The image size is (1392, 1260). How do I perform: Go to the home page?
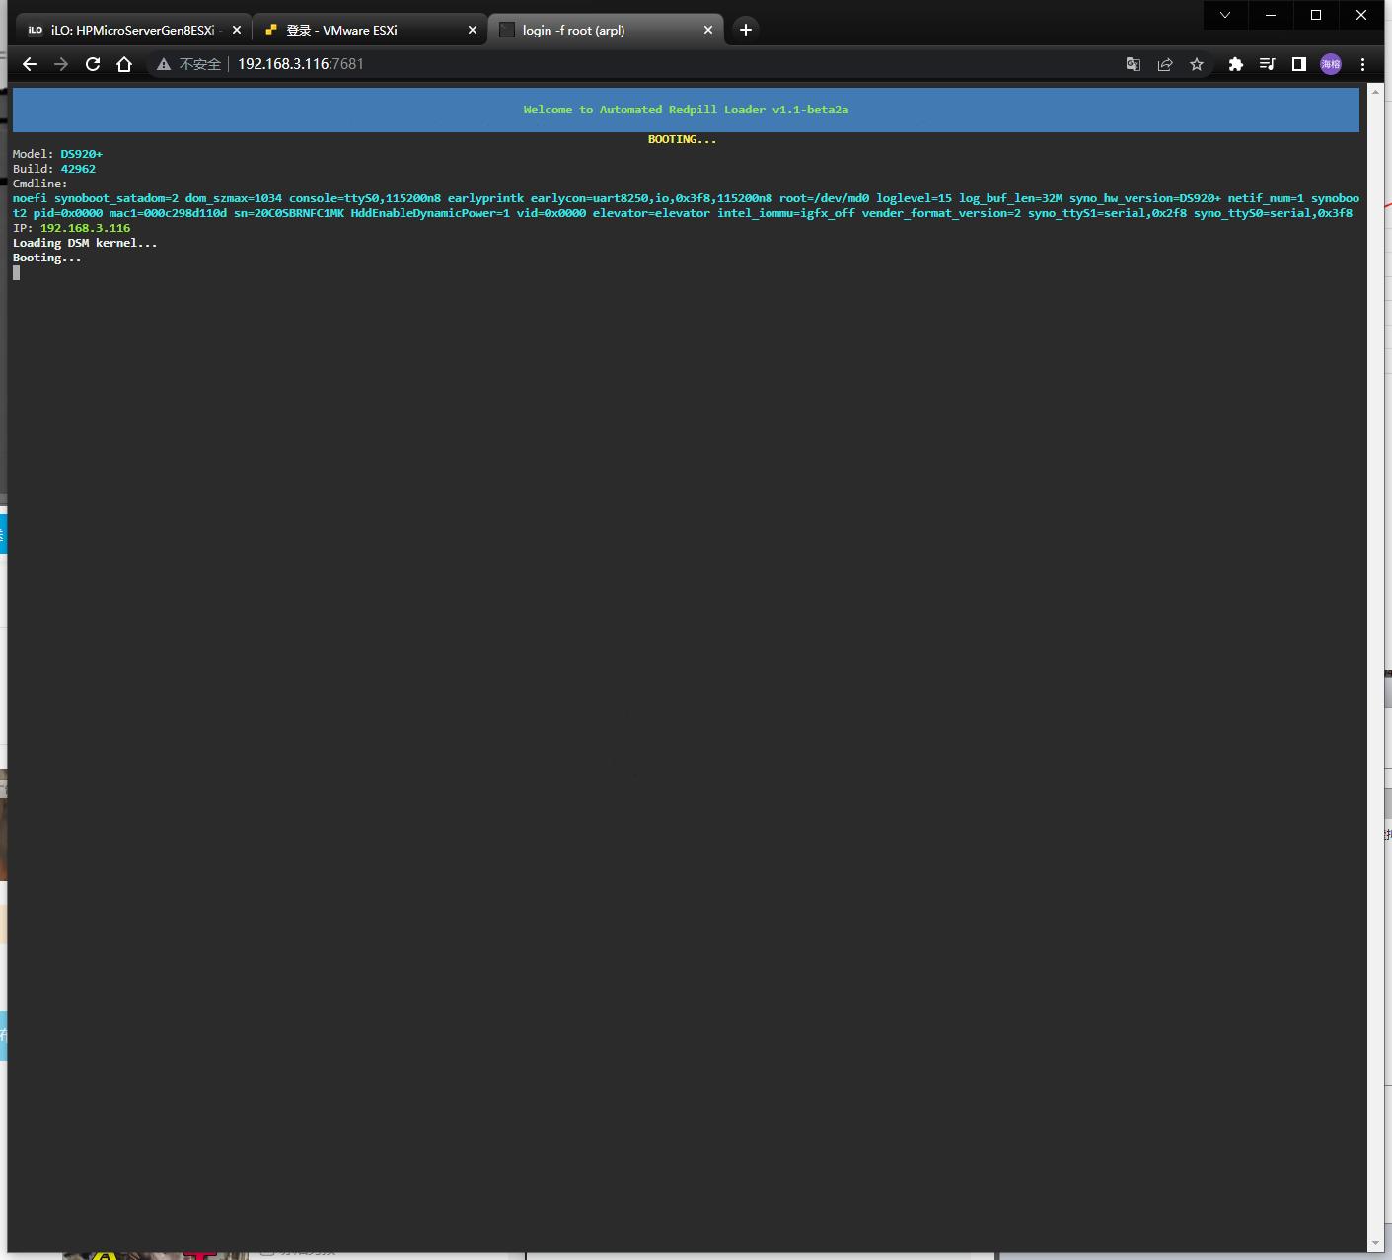click(124, 64)
